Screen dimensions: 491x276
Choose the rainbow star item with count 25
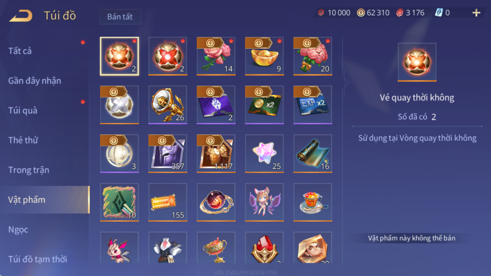264,154
